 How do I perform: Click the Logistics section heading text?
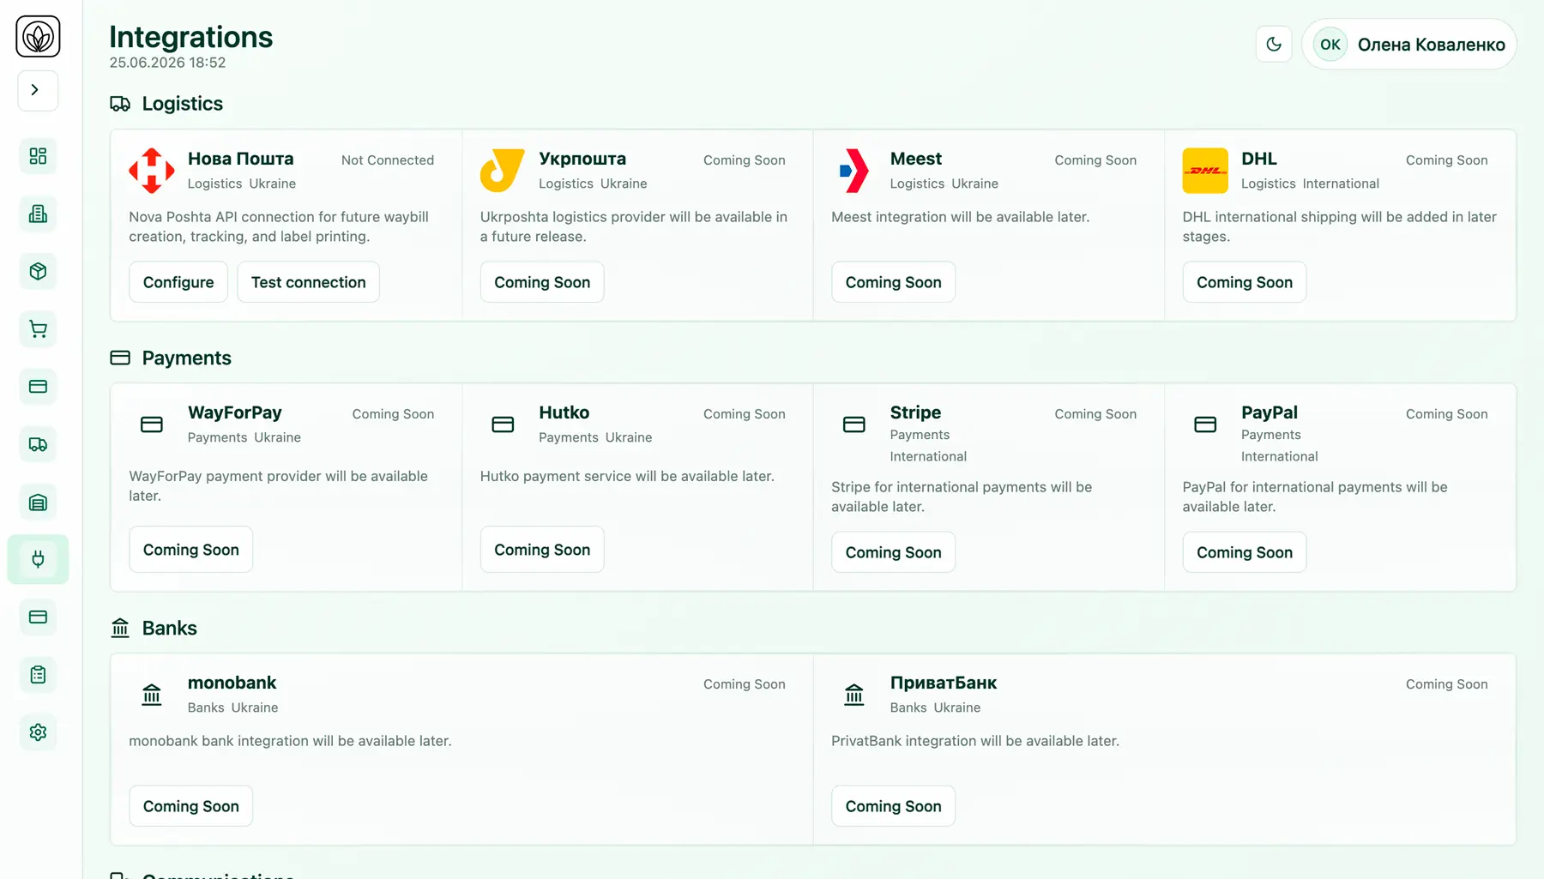point(183,104)
